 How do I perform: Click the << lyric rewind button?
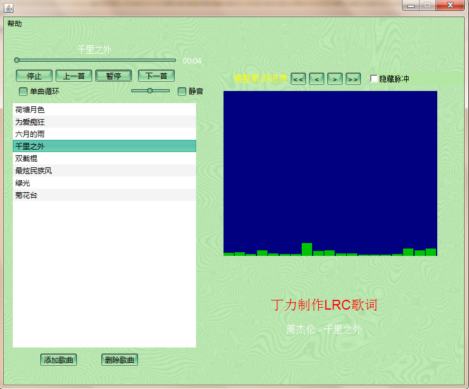pyautogui.click(x=298, y=79)
